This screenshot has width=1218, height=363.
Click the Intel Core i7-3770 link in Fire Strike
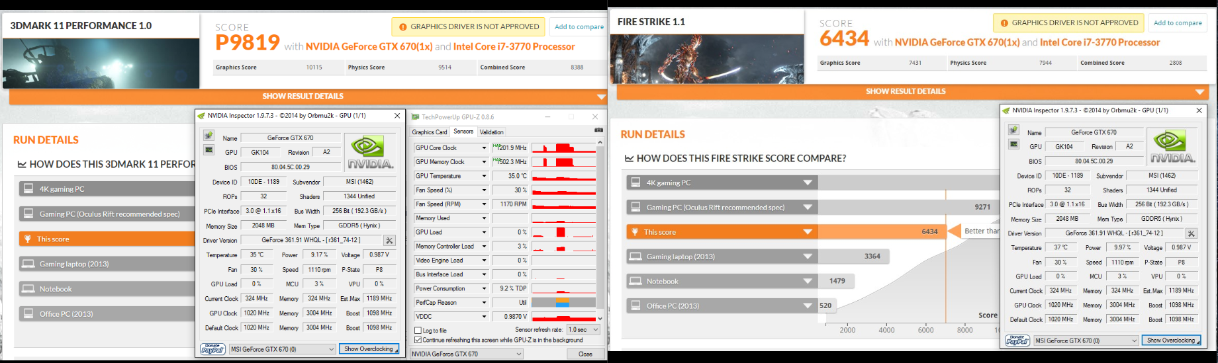pos(1100,42)
